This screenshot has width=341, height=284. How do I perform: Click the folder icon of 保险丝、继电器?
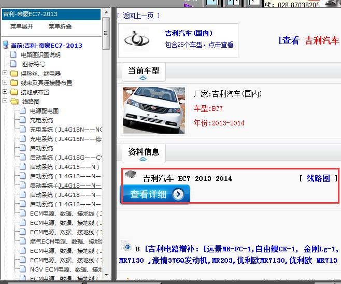tap(14, 73)
